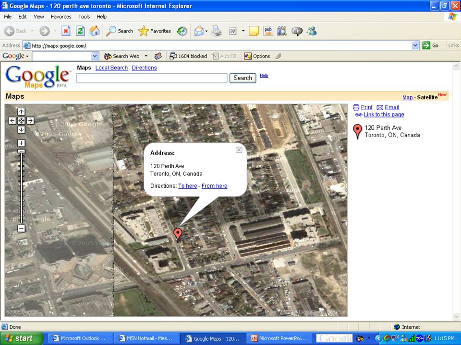
Task: Pan the map right with arrow button
Action: (30, 121)
